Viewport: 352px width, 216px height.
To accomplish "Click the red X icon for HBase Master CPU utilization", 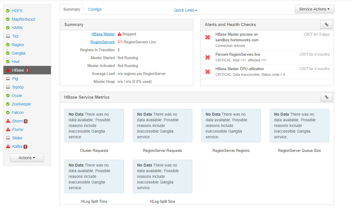I will (207, 72).
